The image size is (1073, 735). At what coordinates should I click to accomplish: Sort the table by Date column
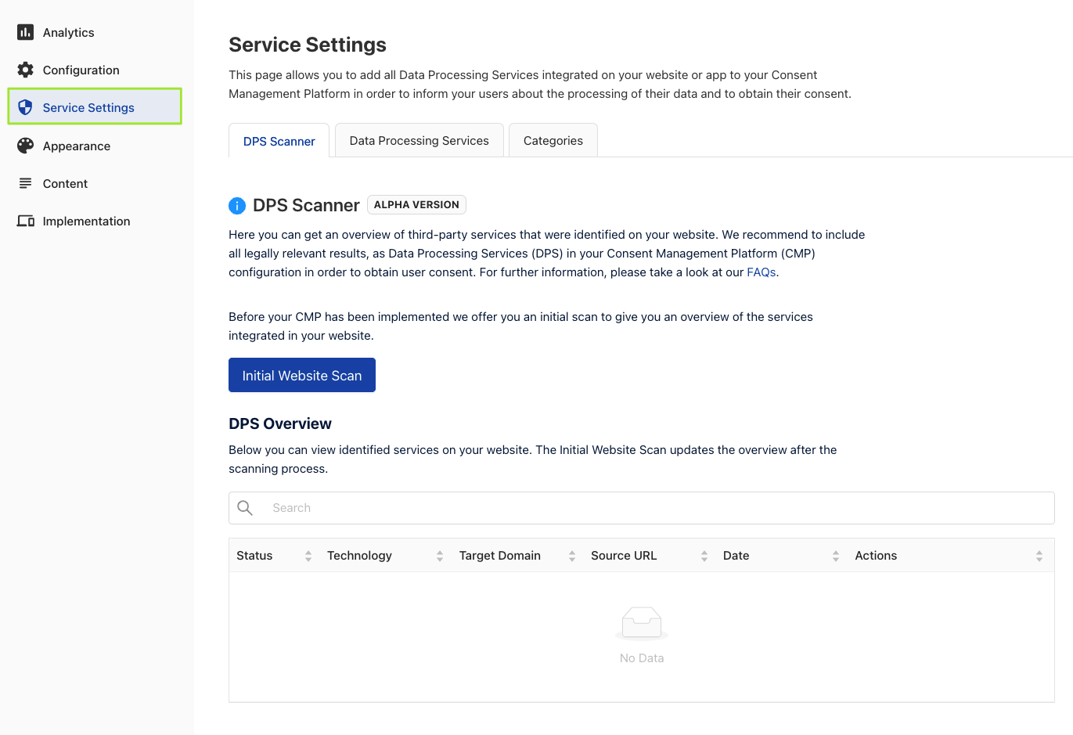pos(836,556)
